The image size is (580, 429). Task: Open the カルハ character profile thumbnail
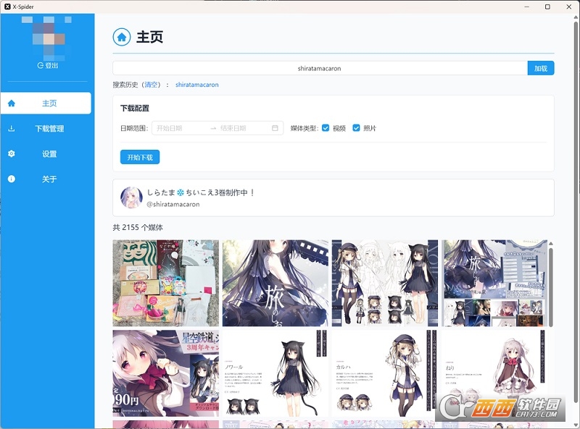click(x=385, y=373)
